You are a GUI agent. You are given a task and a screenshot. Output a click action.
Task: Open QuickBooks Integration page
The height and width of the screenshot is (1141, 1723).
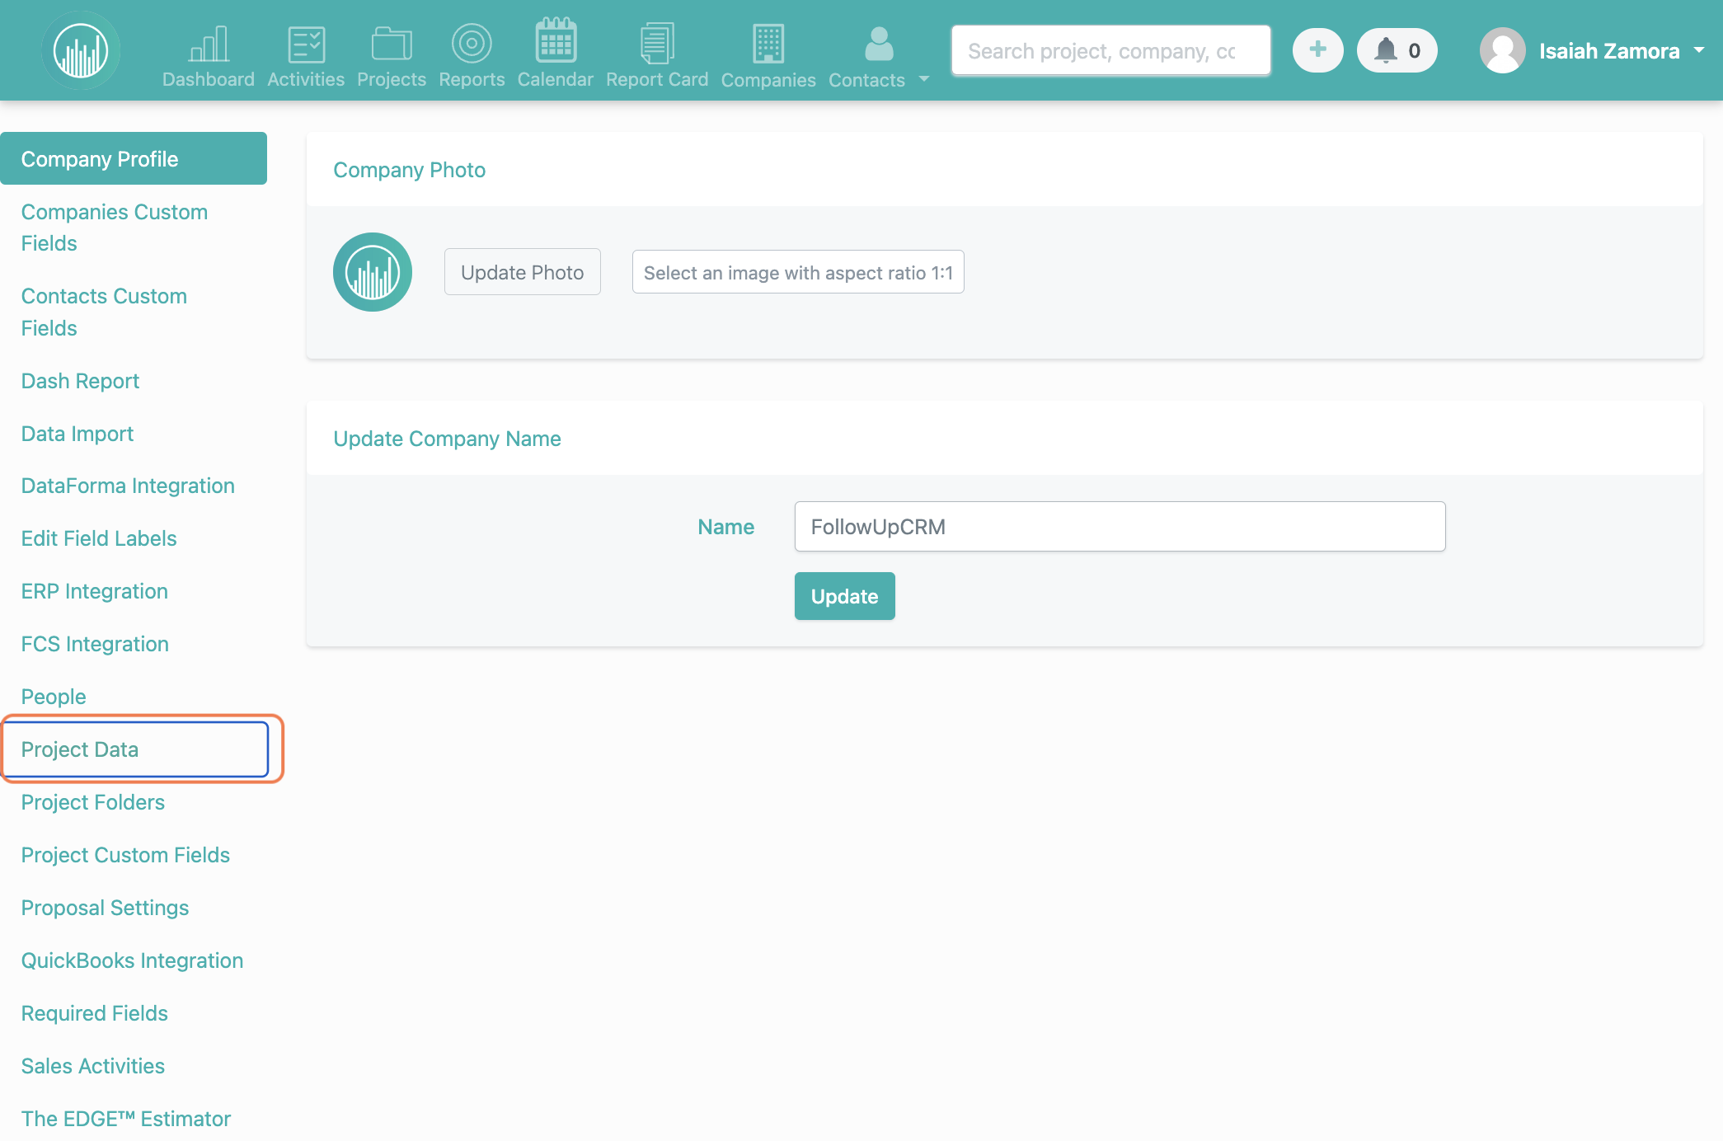[x=132, y=960]
